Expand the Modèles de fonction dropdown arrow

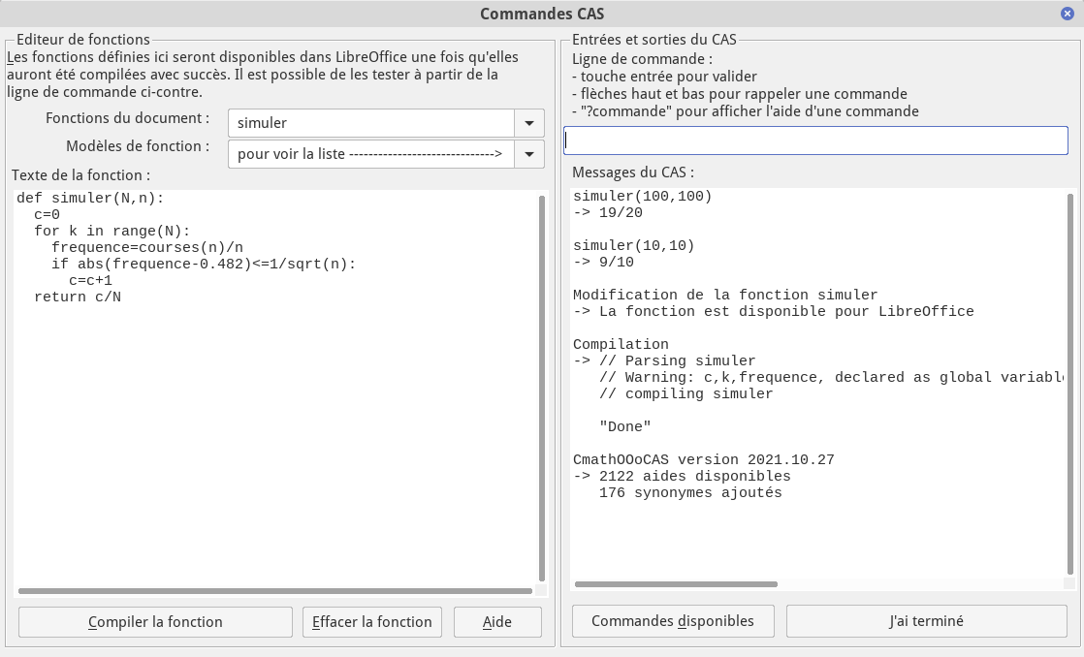pyautogui.click(x=528, y=154)
